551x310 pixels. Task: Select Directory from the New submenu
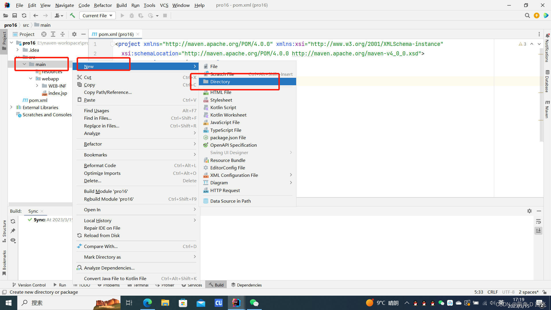(x=220, y=82)
